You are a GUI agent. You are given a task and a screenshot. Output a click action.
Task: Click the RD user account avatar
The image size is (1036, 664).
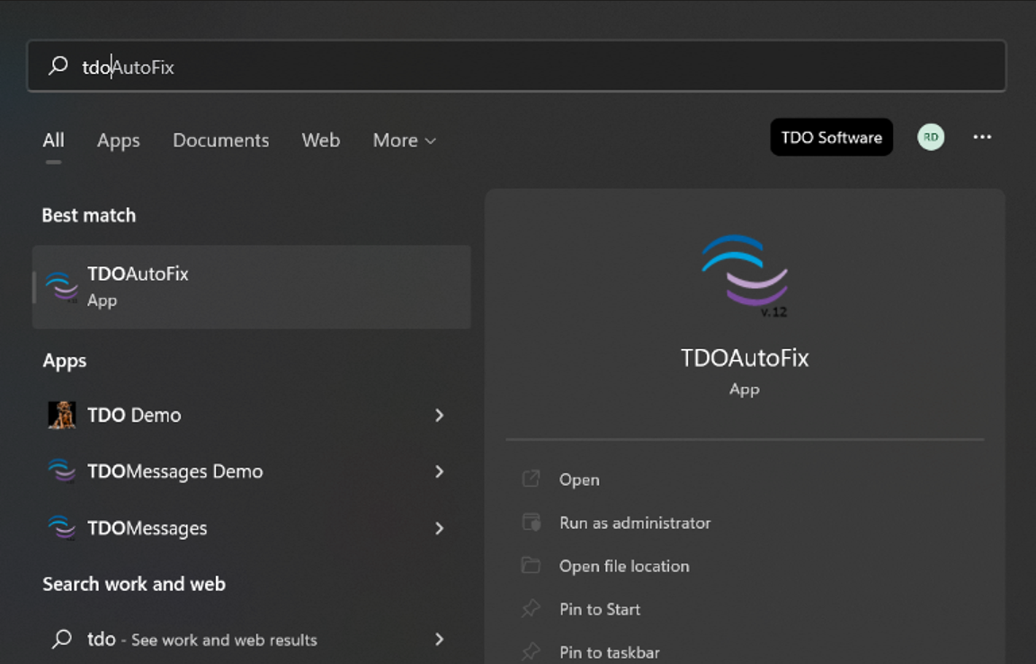pos(931,138)
